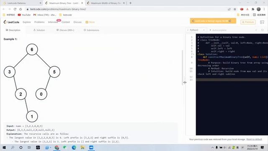Reload the page

pos(15,9)
